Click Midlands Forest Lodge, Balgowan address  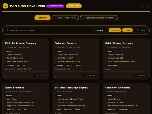click(68, 47)
